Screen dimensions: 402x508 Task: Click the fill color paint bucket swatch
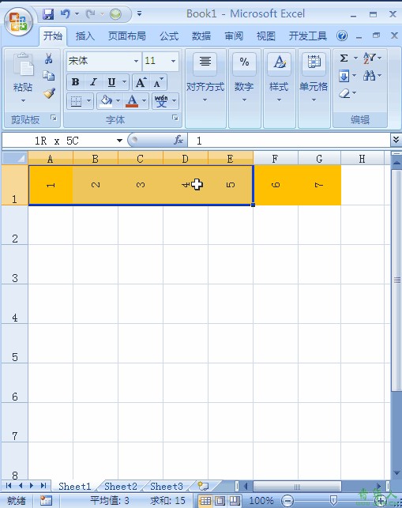pos(107,101)
